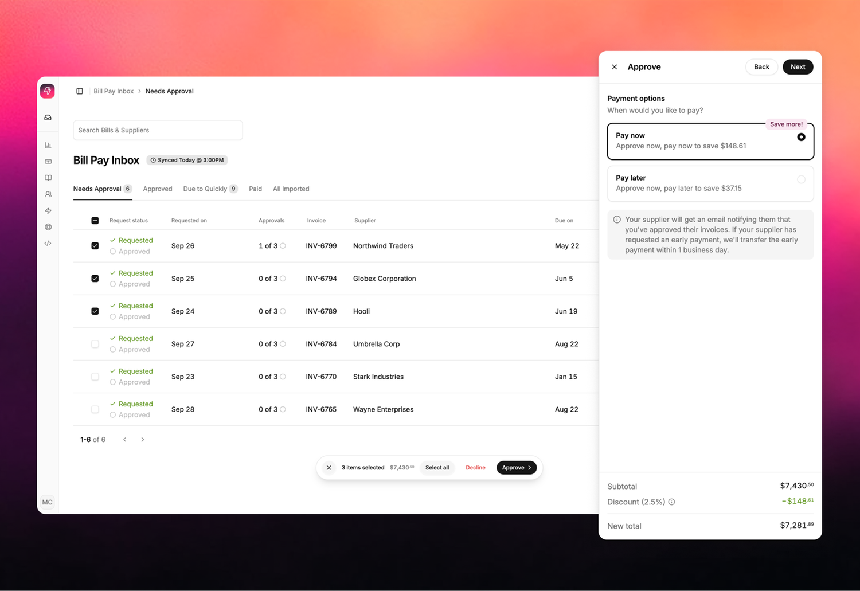Check the Umbrella Corp row checkbox
Screen dimensions: 860x591
click(95, 344)
